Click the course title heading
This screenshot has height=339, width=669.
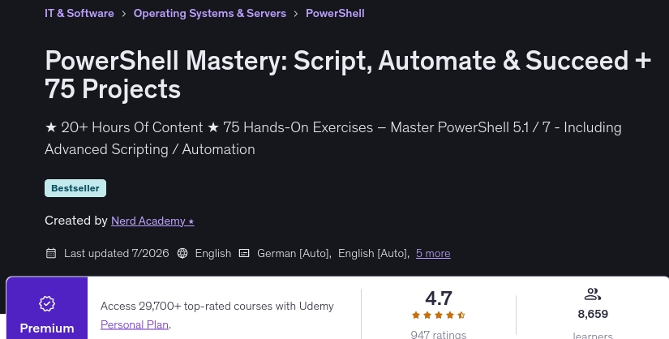click(x=348, y=75)
